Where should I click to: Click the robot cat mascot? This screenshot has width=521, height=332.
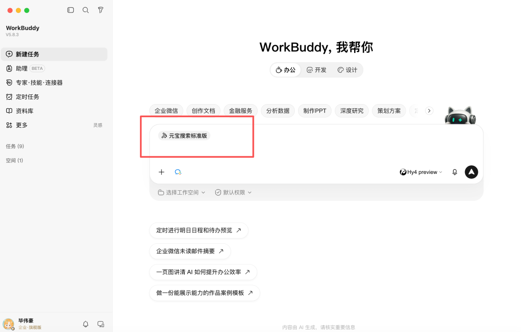click(x=460, y=116)
